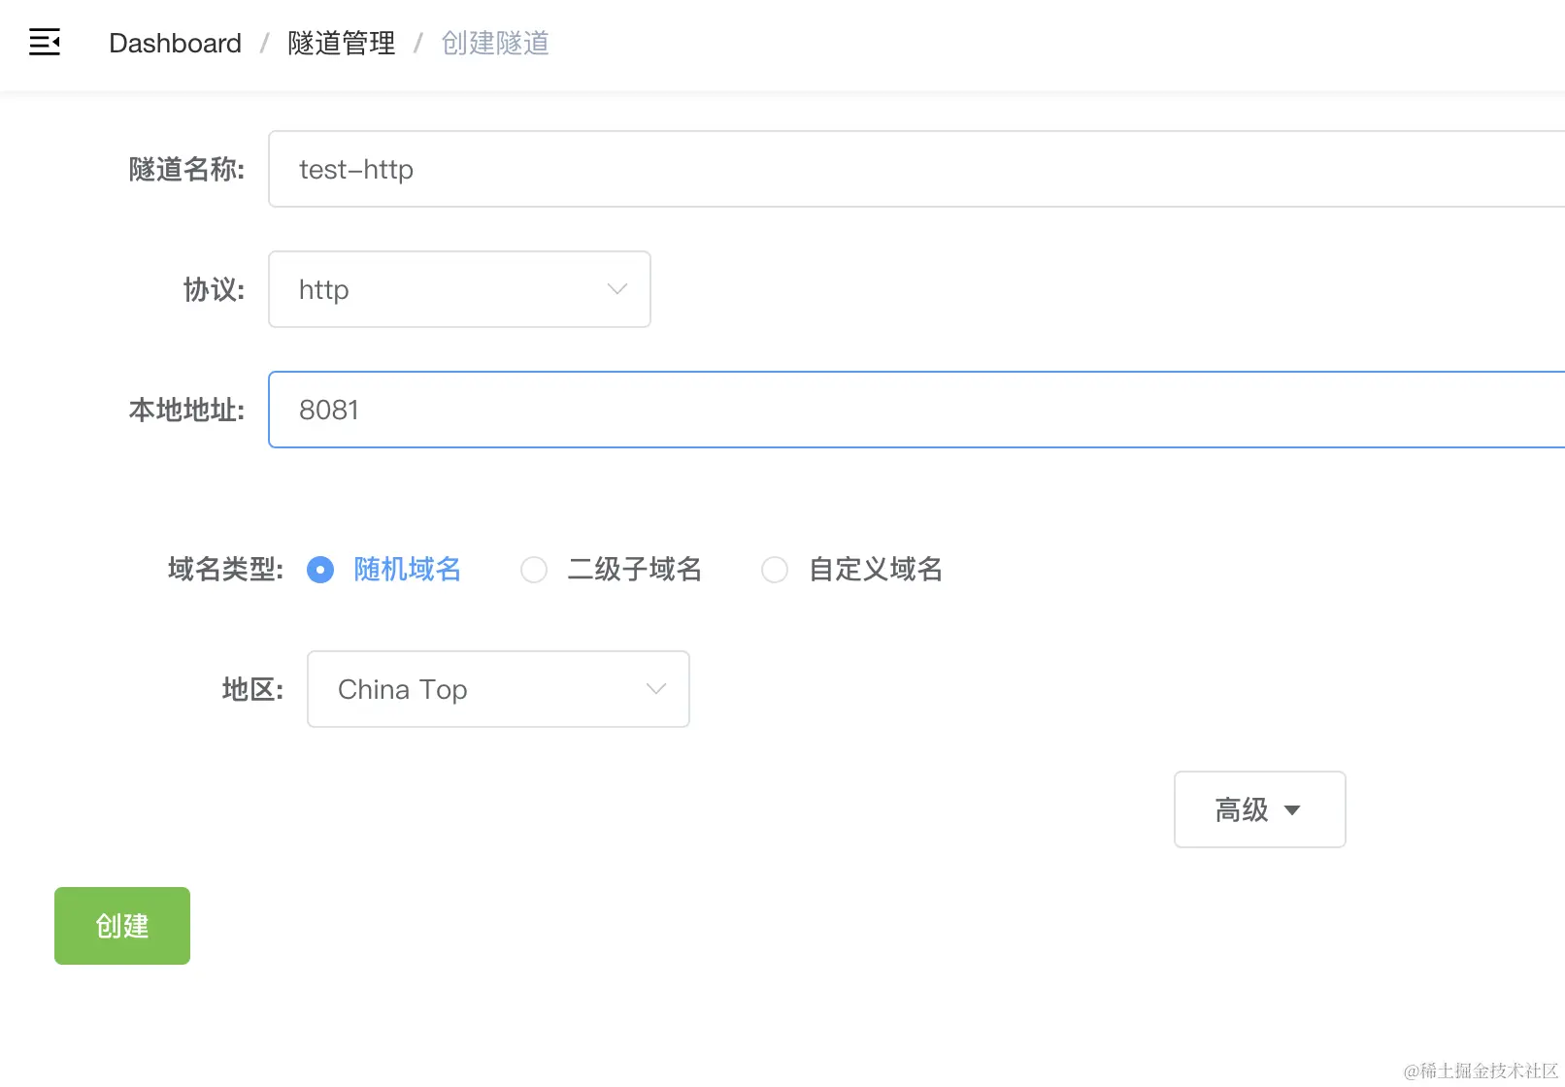The width and height of the screenshot is (1565, 1087).
Task: Select the 随机域名 radio button
Action: point(320,570)
